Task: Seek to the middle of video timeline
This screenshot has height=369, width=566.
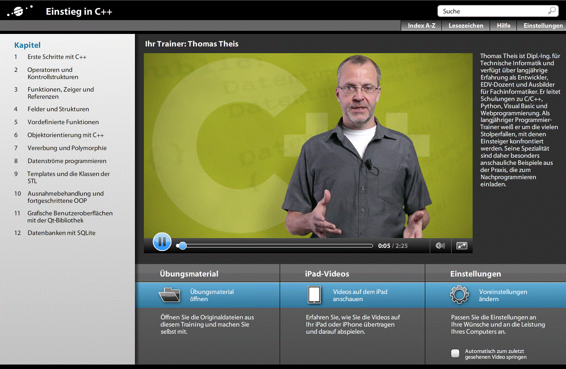Action: pyautogui.click(x=275, y=246)
